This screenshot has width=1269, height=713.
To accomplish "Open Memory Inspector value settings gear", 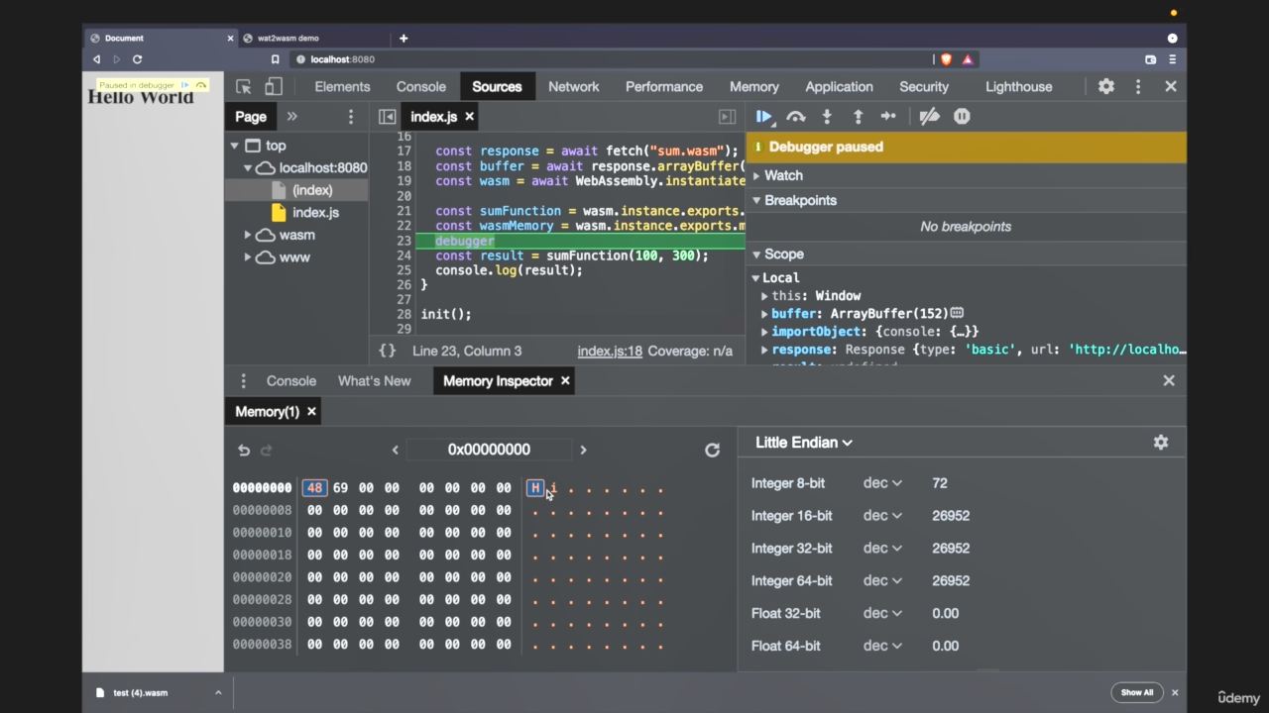I will point(1160,443).
